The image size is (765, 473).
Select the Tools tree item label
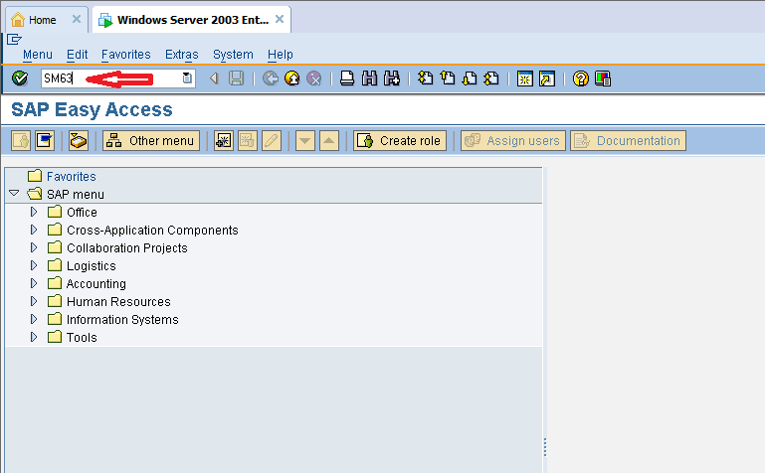tap(82, 337)
